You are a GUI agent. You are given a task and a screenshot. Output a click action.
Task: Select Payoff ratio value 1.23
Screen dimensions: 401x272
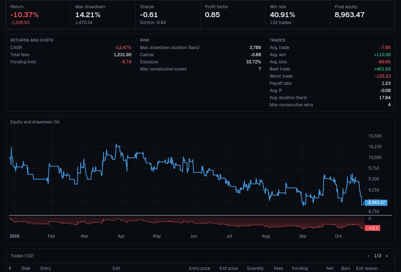pos(386,83)
